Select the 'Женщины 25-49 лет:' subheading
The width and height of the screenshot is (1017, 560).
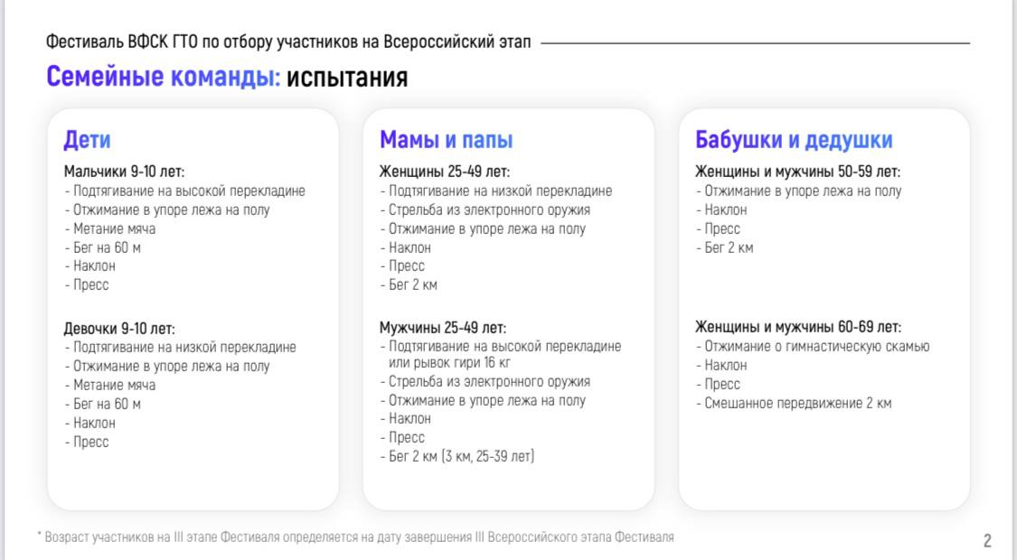[x=444, y=172]
